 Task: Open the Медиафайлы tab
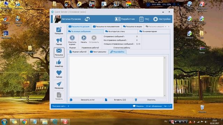117,52
